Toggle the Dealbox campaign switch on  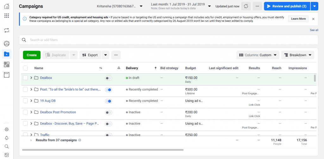point(109,78)
